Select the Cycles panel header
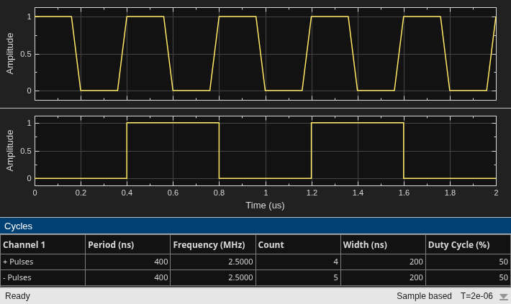Screen dimensions: 511x304 point(256,226)
